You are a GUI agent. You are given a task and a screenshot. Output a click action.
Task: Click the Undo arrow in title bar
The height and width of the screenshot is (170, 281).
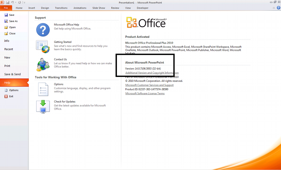(12, 2)
